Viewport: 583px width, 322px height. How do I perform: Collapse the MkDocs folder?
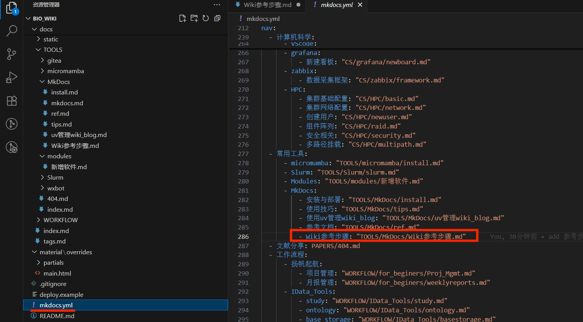pos(58,82)
